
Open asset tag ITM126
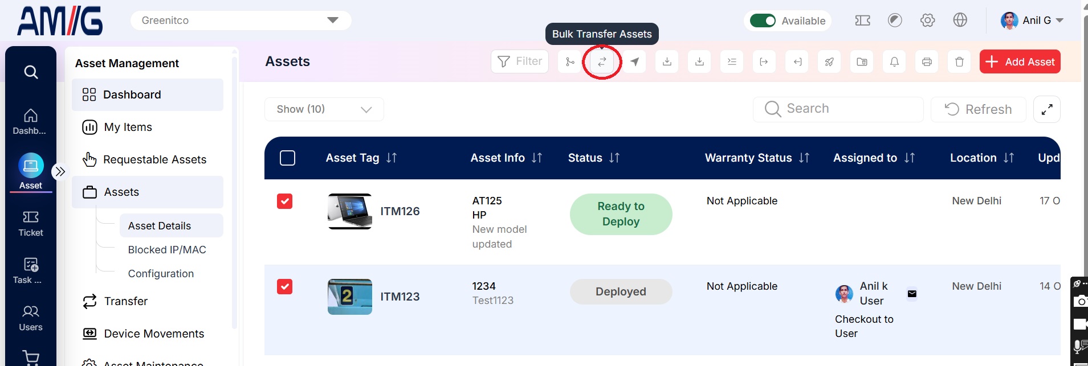point(400,211)
